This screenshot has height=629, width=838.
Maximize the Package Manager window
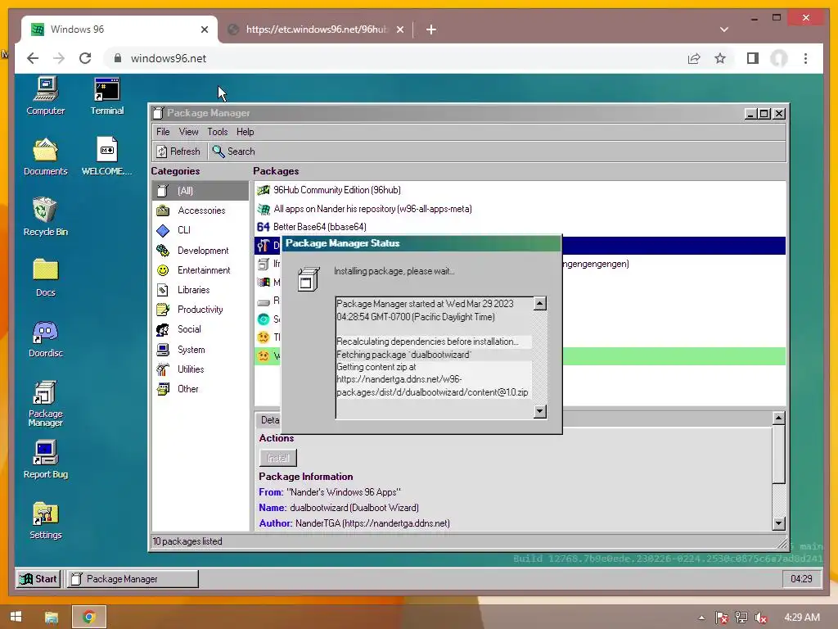765,113
